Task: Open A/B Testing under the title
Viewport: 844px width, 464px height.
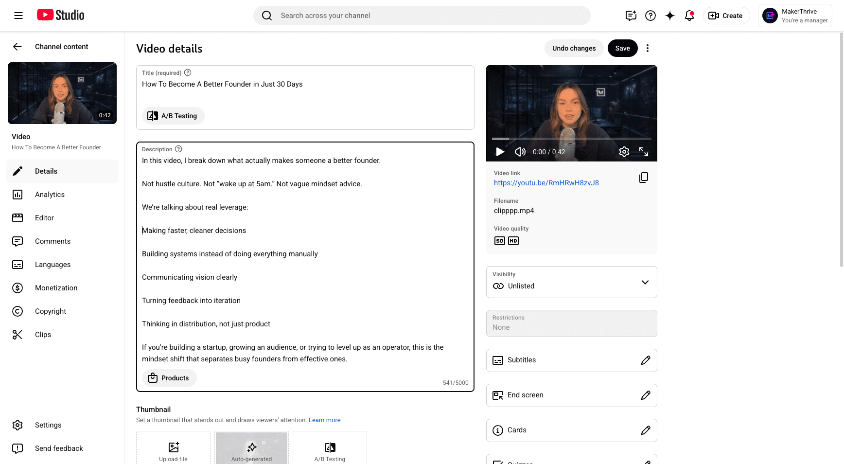Action: 173,116
